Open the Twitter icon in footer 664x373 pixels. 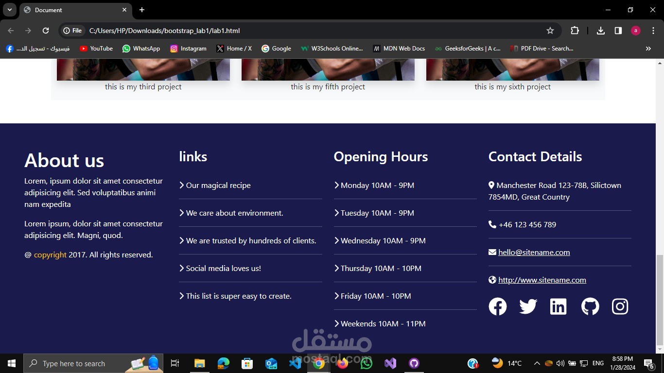point(528,306)
